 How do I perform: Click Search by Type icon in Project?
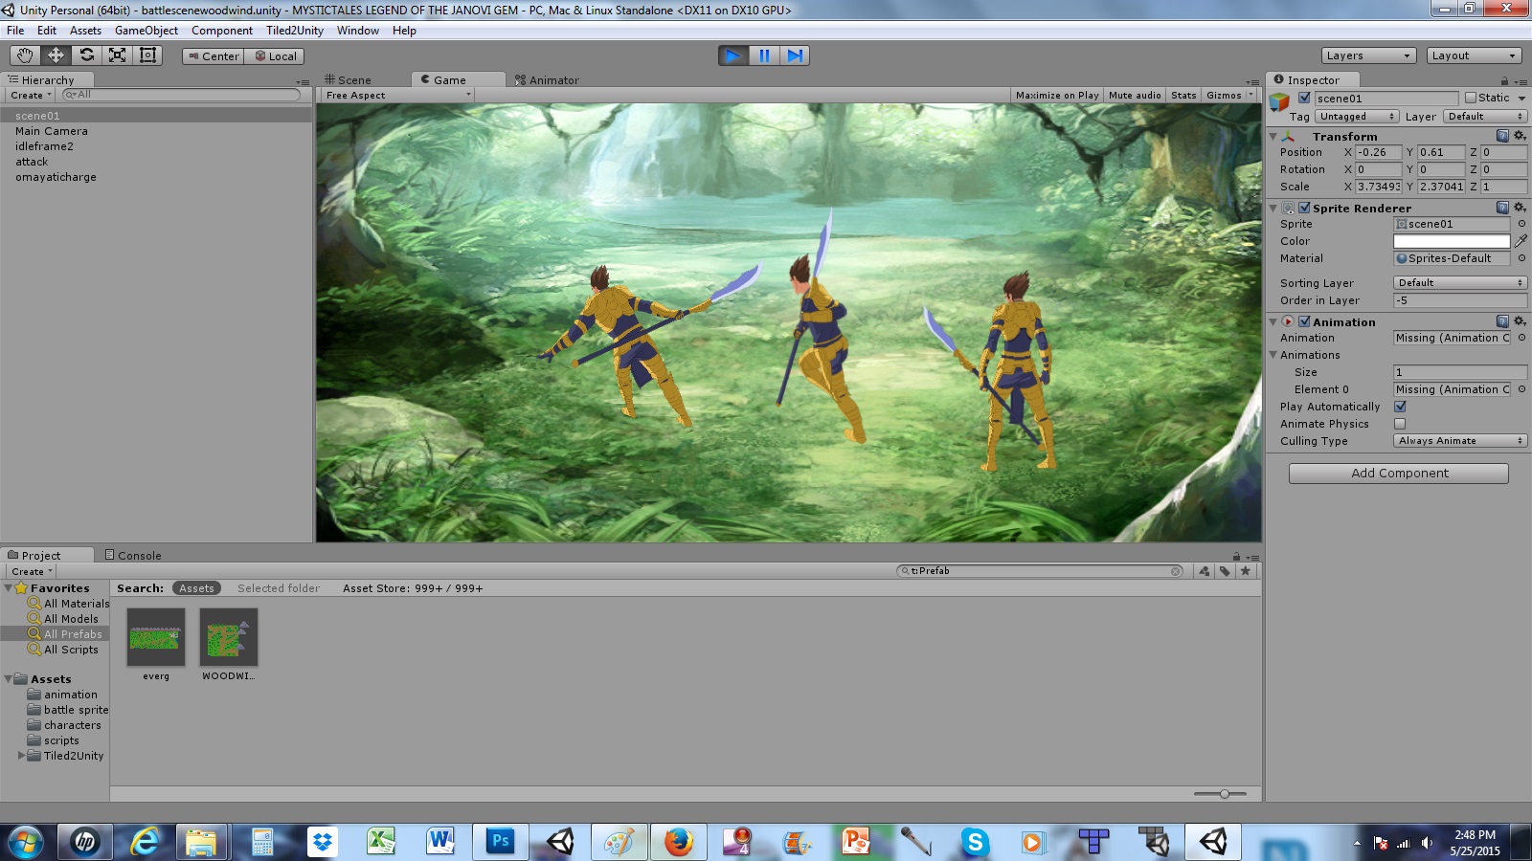[x=1204, y=571]
